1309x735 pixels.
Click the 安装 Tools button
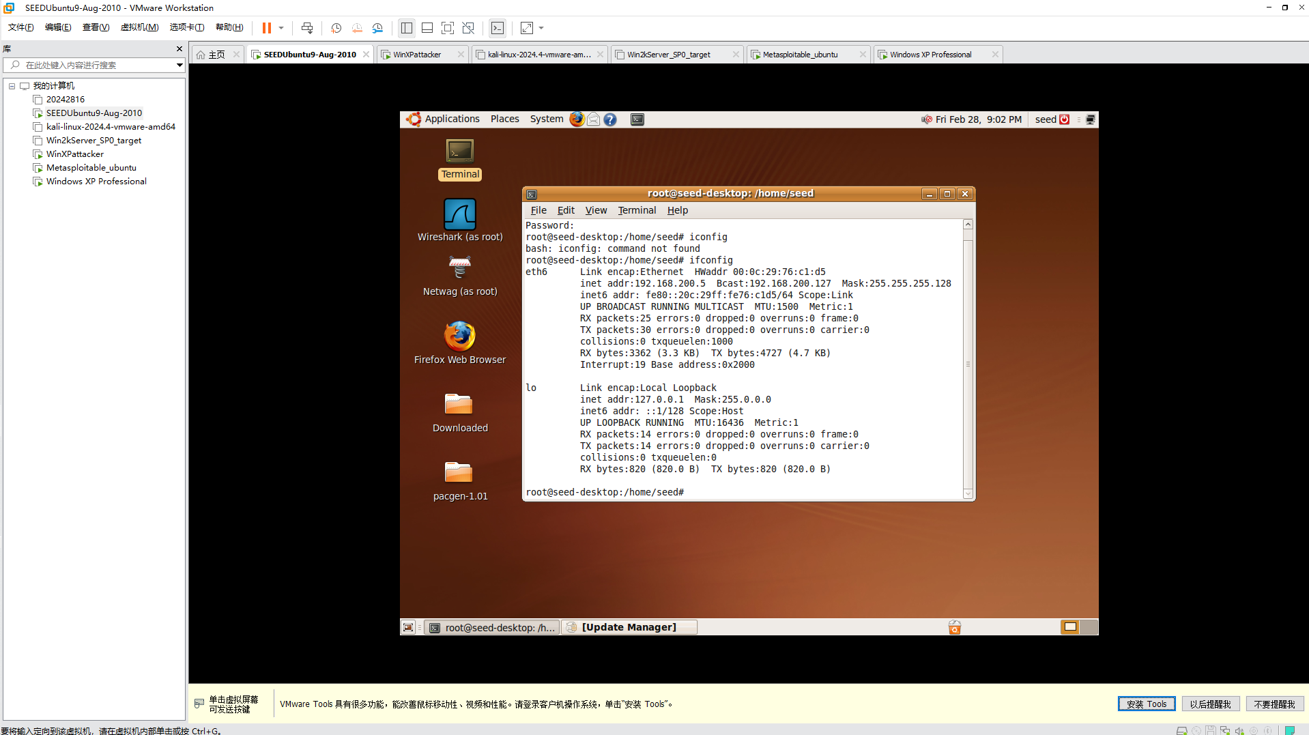click(x=1147, y=704)
